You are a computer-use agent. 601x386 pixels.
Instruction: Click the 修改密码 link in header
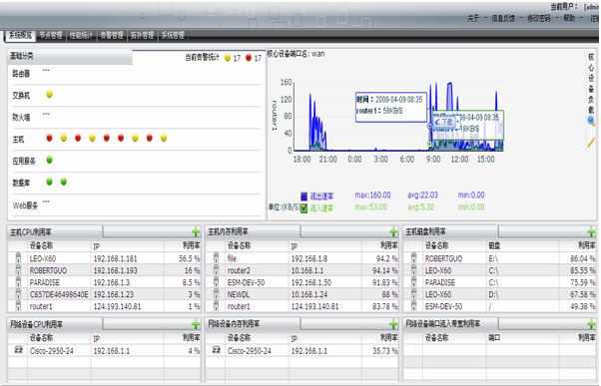[539, 18]
